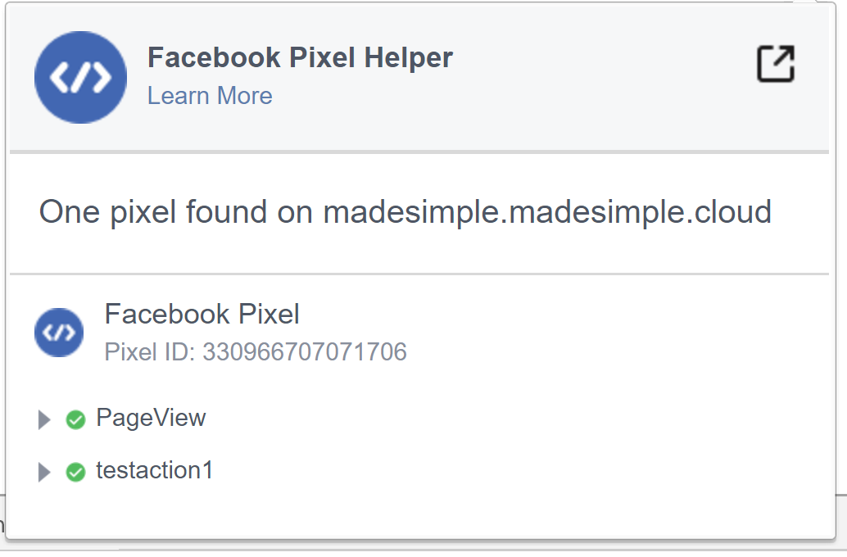The height and width of the screenshot is (557, 847).
Task: Open the external link icon
Action: pyautogui.click(x=774, y=63)
